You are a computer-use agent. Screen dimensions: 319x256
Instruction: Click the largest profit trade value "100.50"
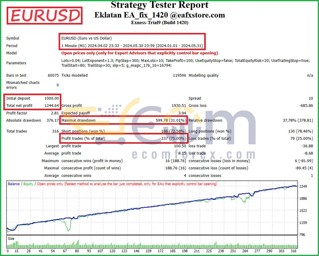[x=180, y=146]
